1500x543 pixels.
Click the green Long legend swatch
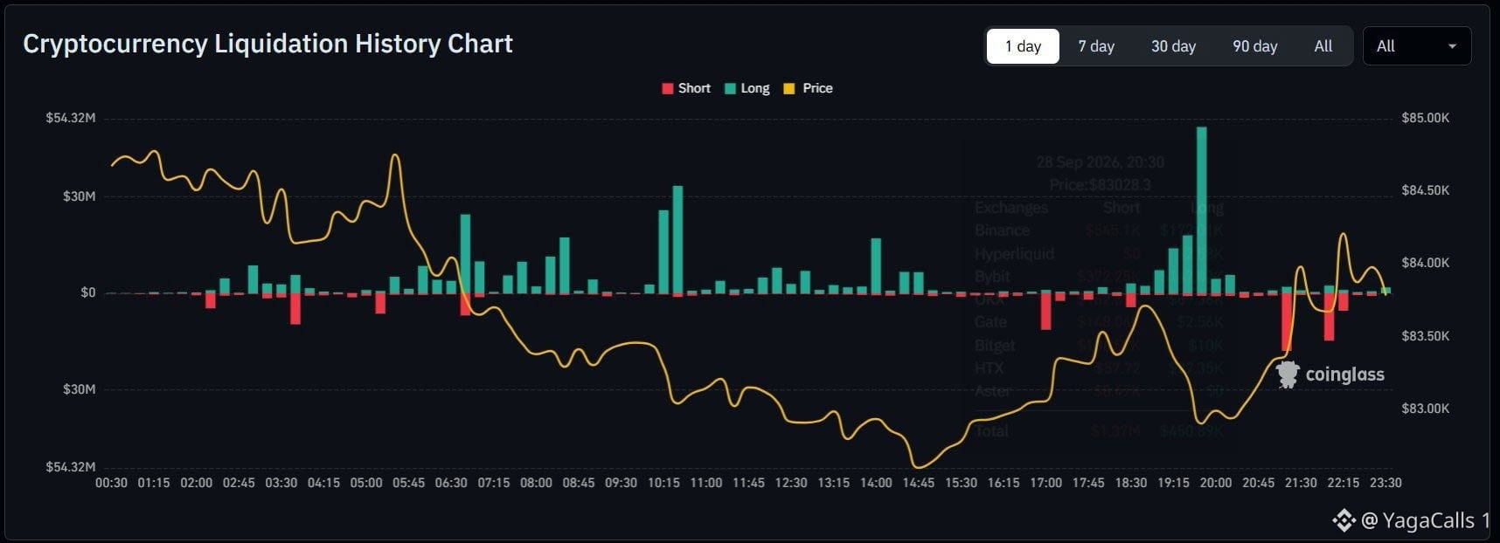click(x=731, y=88)
